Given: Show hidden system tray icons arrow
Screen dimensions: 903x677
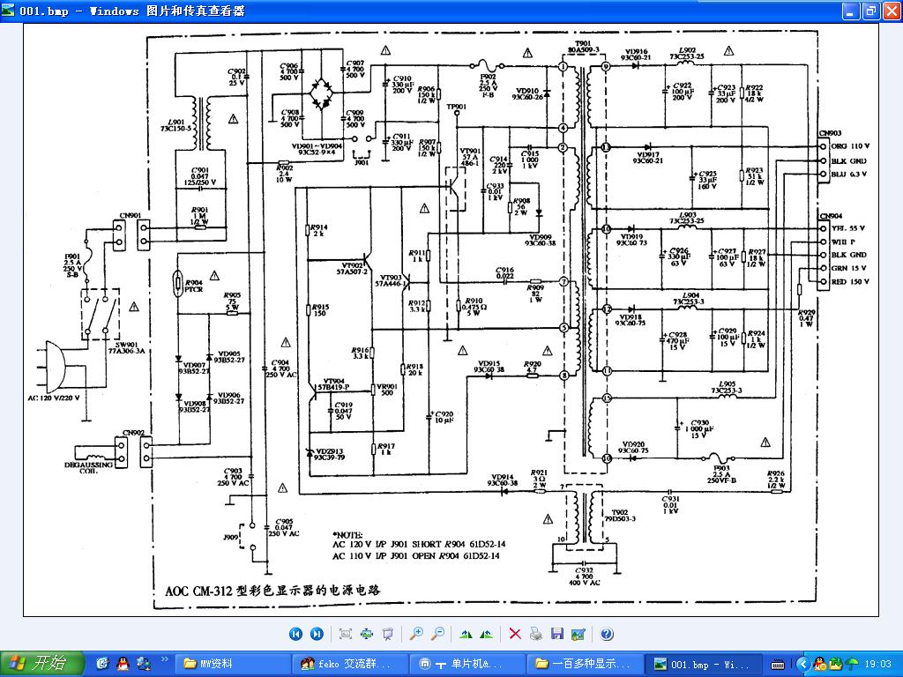Looking at the screenshot, I should click(x=802, y=665).
